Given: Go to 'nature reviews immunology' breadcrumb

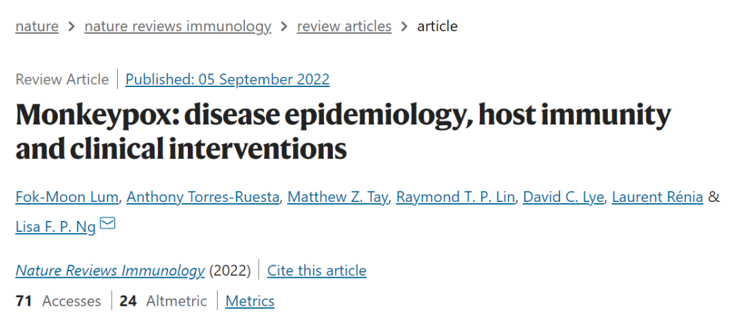Looking at the screenshot, I should point(178,27).
